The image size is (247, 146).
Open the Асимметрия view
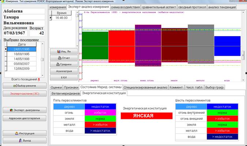(x=64, y=71)
